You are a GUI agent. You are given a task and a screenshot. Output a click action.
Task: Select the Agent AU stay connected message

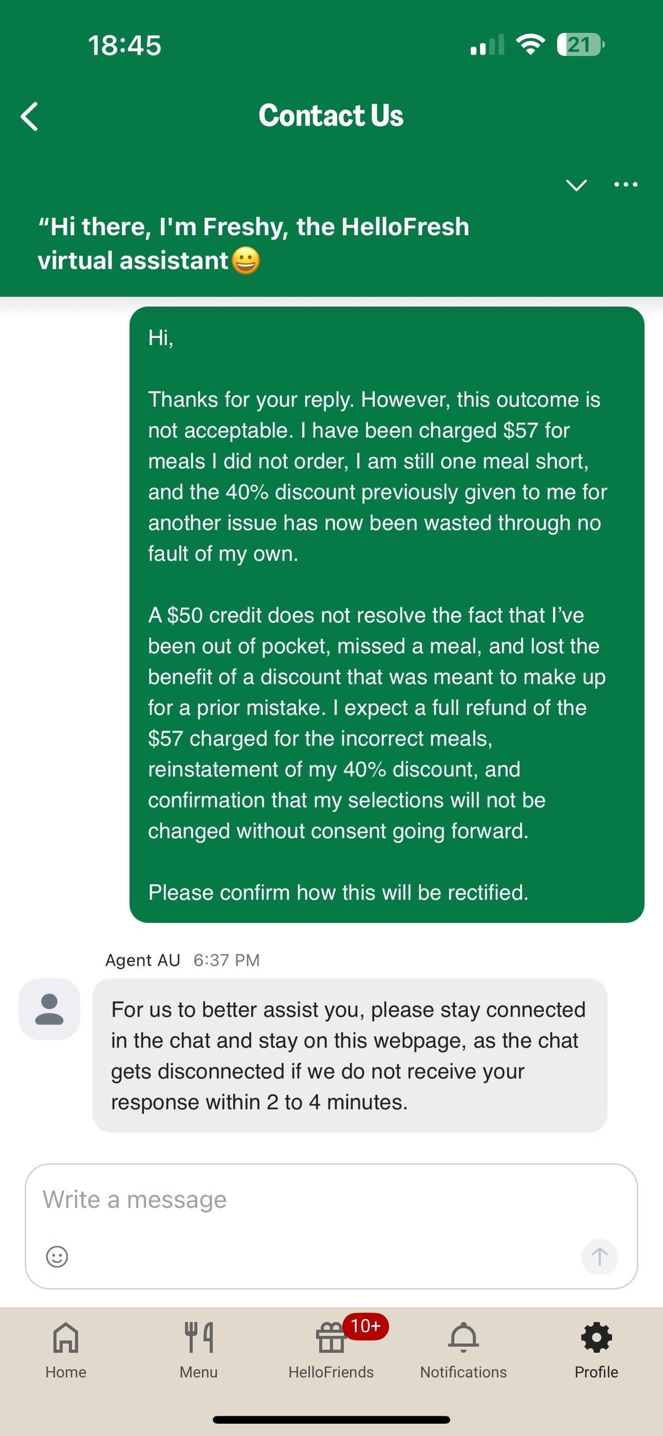tap(349, 1056)
